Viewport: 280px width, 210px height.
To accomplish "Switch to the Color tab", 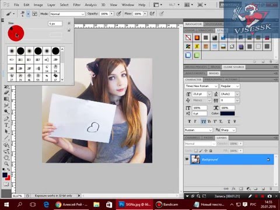I will pyautogui.click(x=190, y=30).
